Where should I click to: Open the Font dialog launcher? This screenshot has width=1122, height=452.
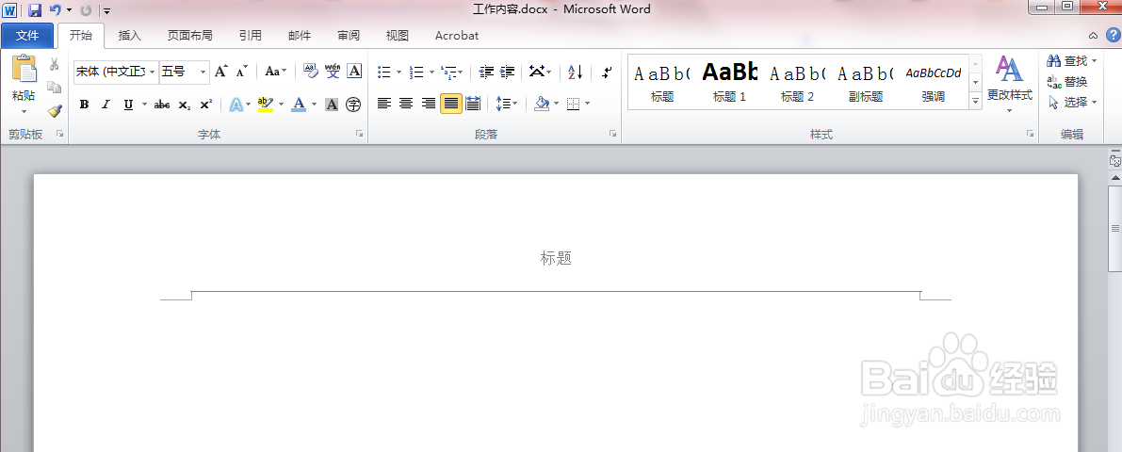pos(359,134)
